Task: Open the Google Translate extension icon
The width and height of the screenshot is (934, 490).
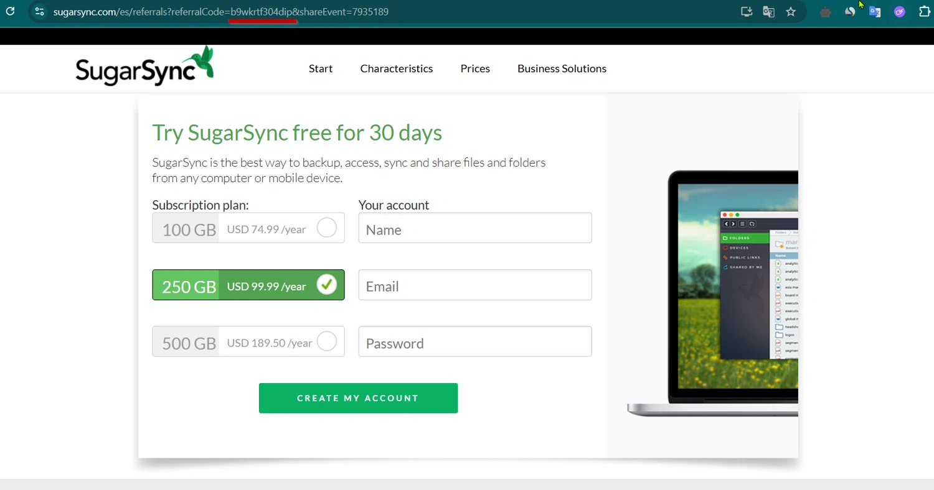Action: 875,12
